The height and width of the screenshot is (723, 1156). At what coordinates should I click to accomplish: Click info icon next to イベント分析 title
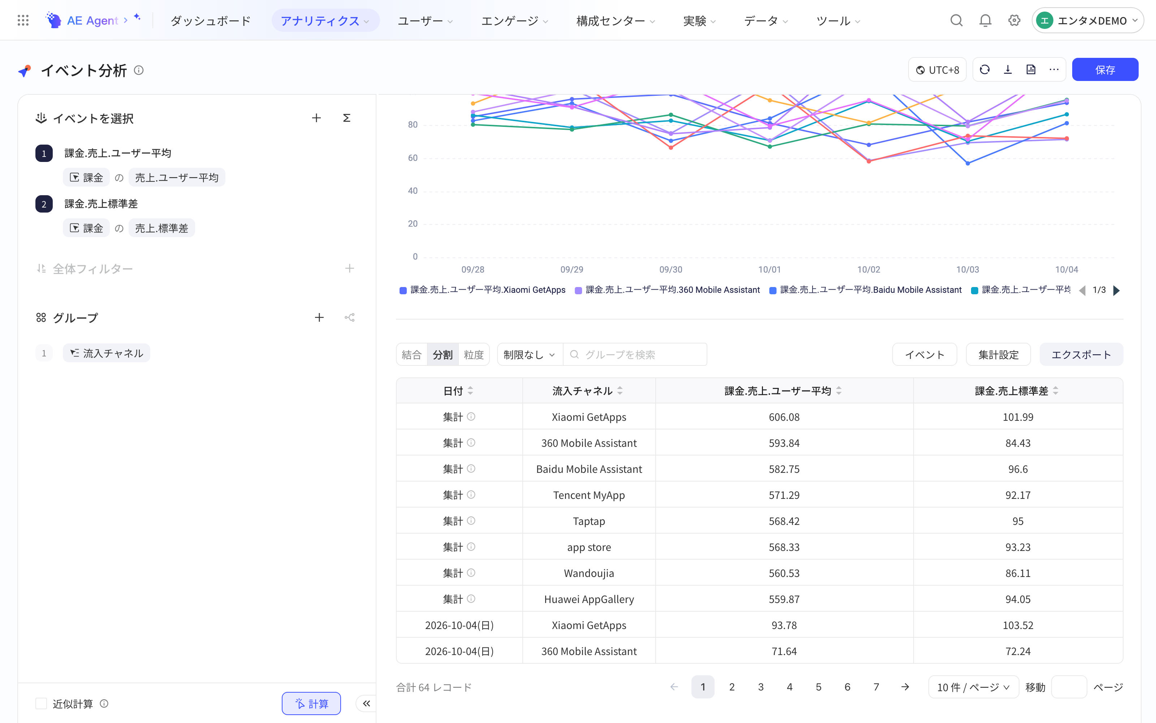pos(138,70)
